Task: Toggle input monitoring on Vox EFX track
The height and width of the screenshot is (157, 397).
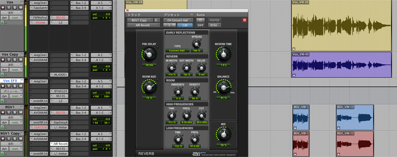Action: tap(9, 86)
